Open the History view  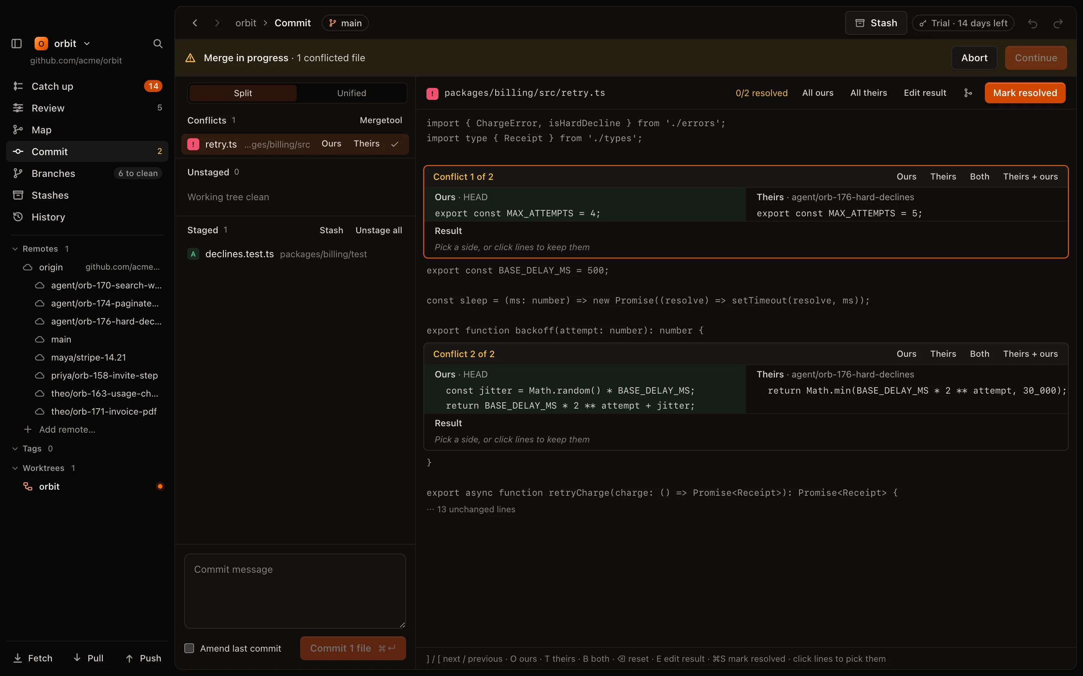[87, 217]
